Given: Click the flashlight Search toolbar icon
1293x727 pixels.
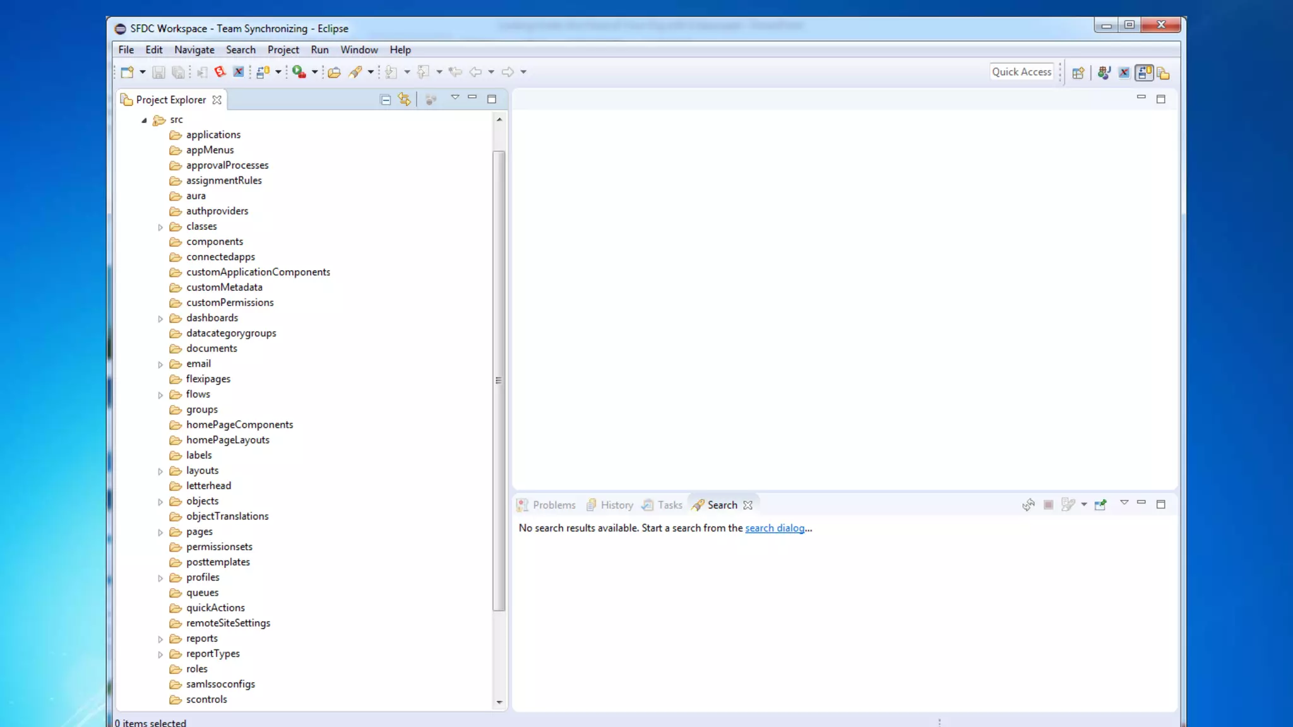Looking at the screenshot, I should click(x=355, y=72).
